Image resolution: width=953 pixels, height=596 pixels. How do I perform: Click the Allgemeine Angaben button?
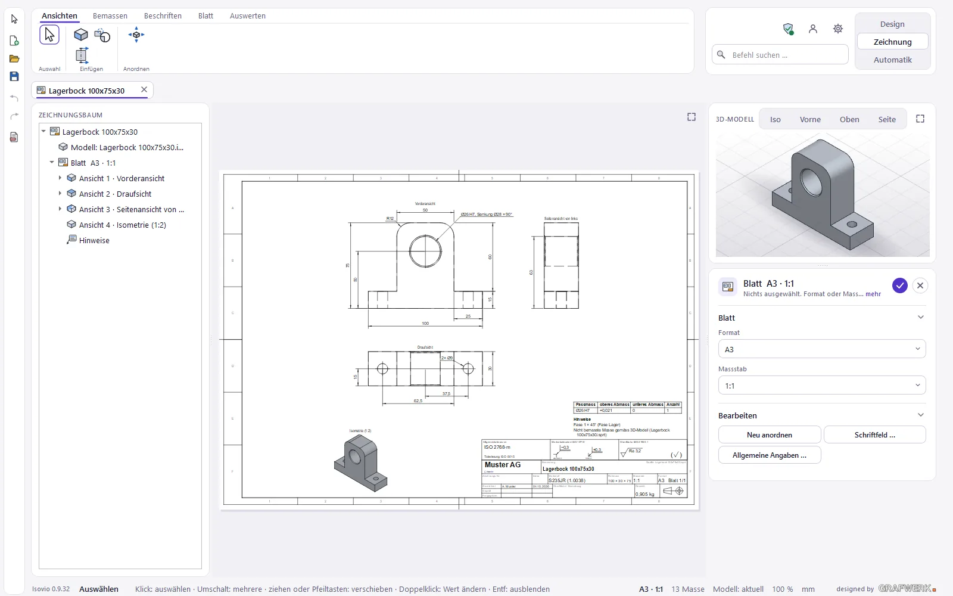[x=770, y=455]
